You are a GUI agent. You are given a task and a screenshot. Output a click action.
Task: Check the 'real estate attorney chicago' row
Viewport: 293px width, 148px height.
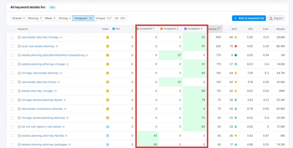coord(12,37)
